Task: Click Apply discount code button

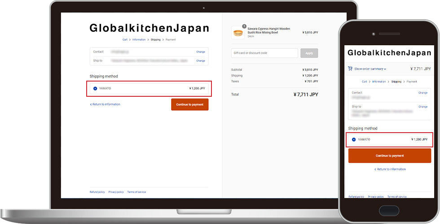Action: [x=309, y=53]
